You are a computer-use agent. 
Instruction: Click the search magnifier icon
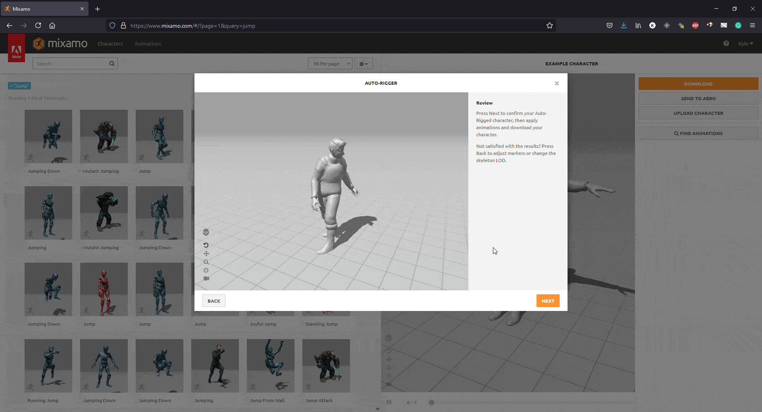tap(112, 63)
